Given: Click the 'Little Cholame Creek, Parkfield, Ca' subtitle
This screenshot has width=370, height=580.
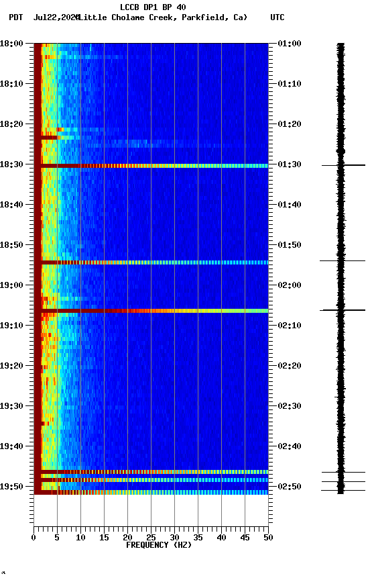Looking at the screenshot, I should point(163,17).
